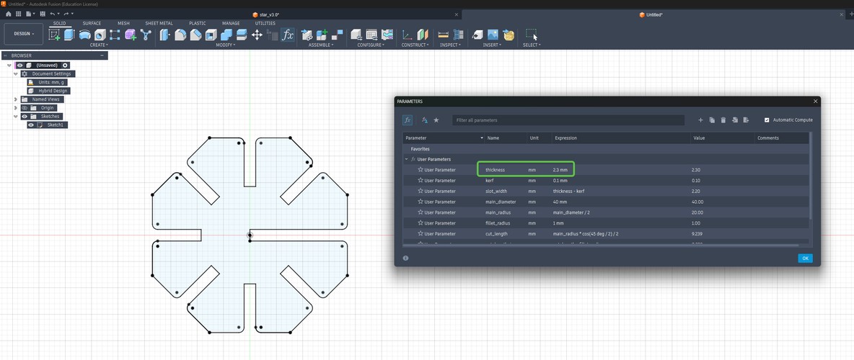
Task: Favorite the thickness parameter star
Action: point(421,170)
